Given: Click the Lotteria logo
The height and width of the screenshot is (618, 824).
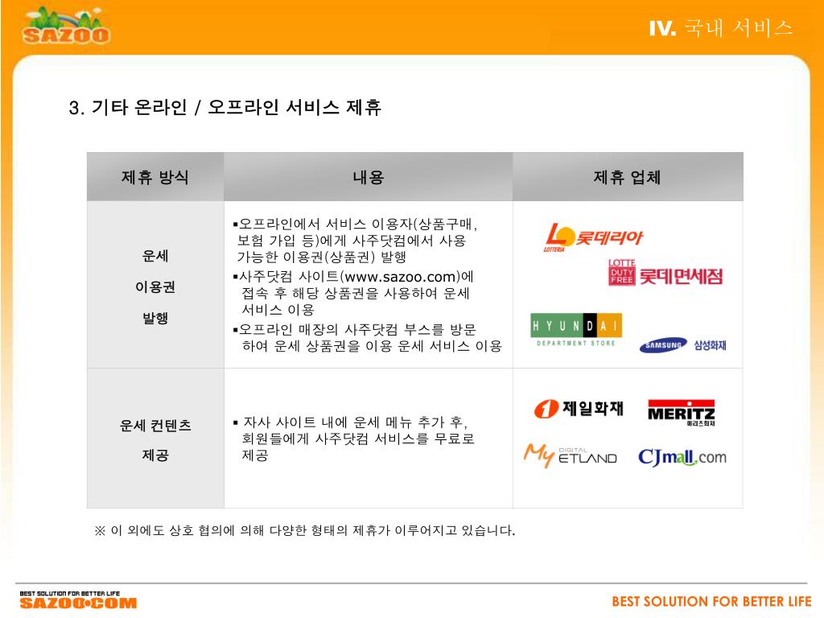Looking at the screenshot, I should (593, 237).
